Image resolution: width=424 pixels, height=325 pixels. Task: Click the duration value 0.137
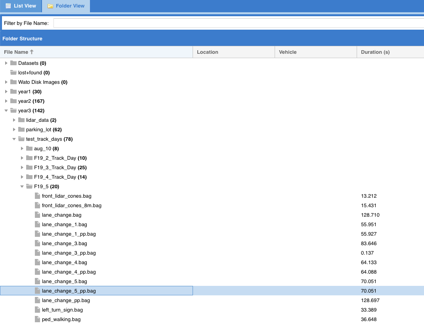(367, 253)
